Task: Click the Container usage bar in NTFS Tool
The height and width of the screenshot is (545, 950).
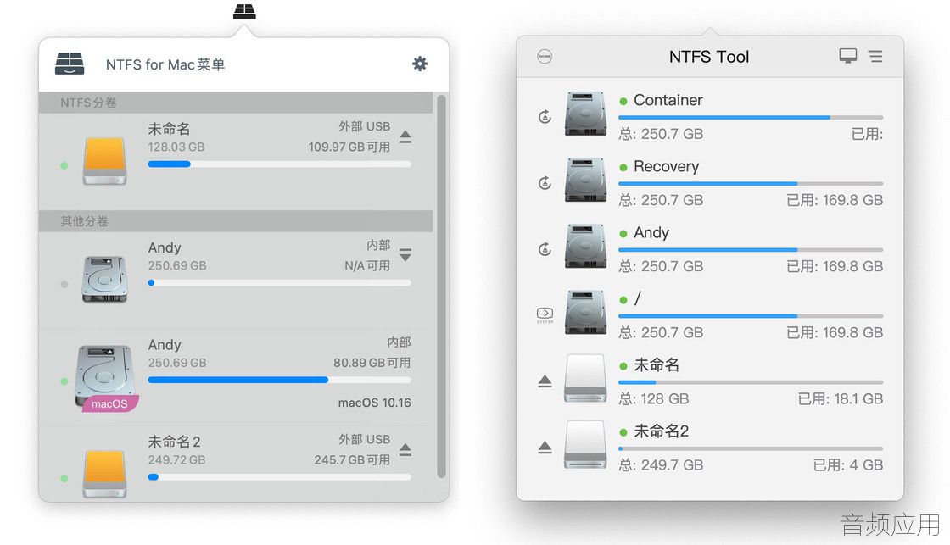Action: click(x=751, y=118)
